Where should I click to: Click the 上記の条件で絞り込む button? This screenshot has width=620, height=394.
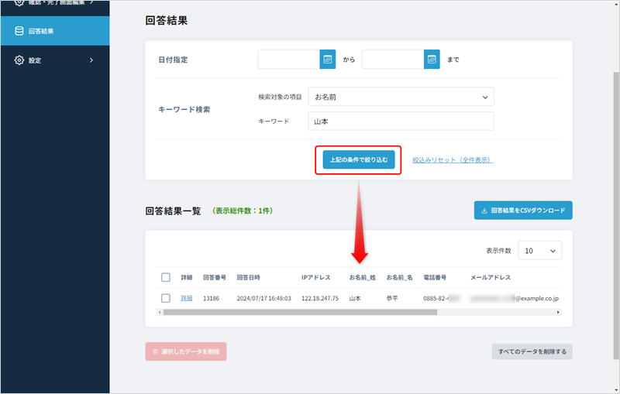coord(359,159)
